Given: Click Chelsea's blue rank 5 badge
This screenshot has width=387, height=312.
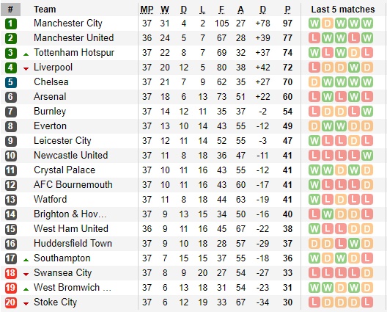Looking at the screenshot, I should [x=11, y=82].
